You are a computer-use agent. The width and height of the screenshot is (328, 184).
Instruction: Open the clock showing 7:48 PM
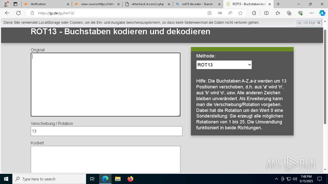[306, 179]
